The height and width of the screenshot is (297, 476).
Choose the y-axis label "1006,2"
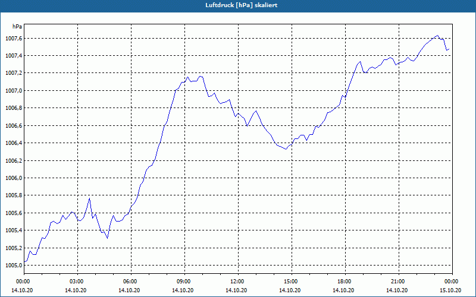(x=14, y=160)
